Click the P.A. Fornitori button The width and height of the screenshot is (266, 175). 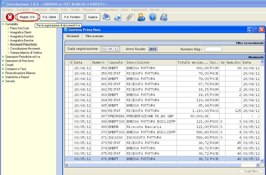(x=72, y=17)
